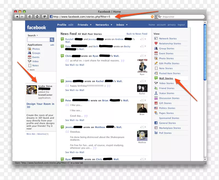Image resolution: width=219 pixels, height=180 pixels.
Task: Click the account link in header
Action: pos(161,25)
